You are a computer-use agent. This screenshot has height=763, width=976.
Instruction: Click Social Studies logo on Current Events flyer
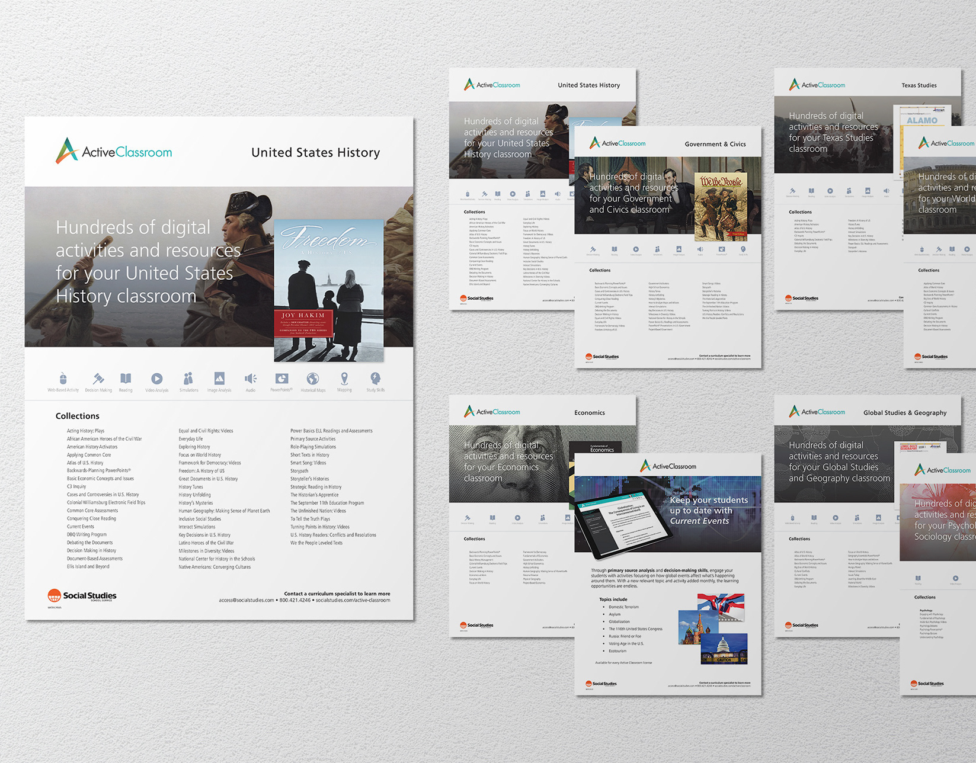[x=602, y=684]
